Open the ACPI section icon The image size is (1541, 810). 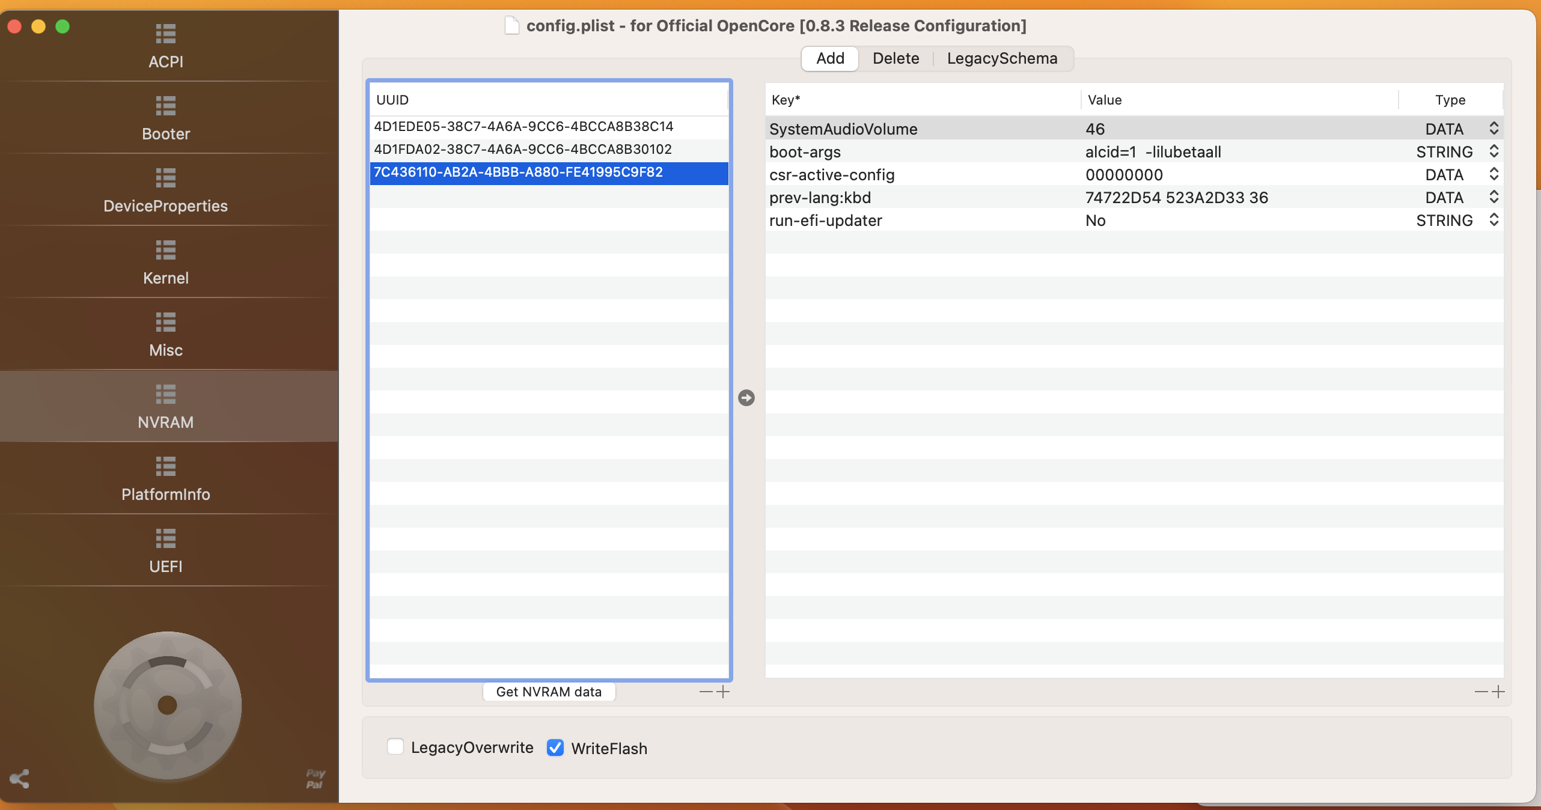(x=165, y=34)
